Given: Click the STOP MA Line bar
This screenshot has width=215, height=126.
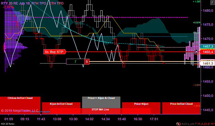Looking at the screenshot, I should point(100,111).
